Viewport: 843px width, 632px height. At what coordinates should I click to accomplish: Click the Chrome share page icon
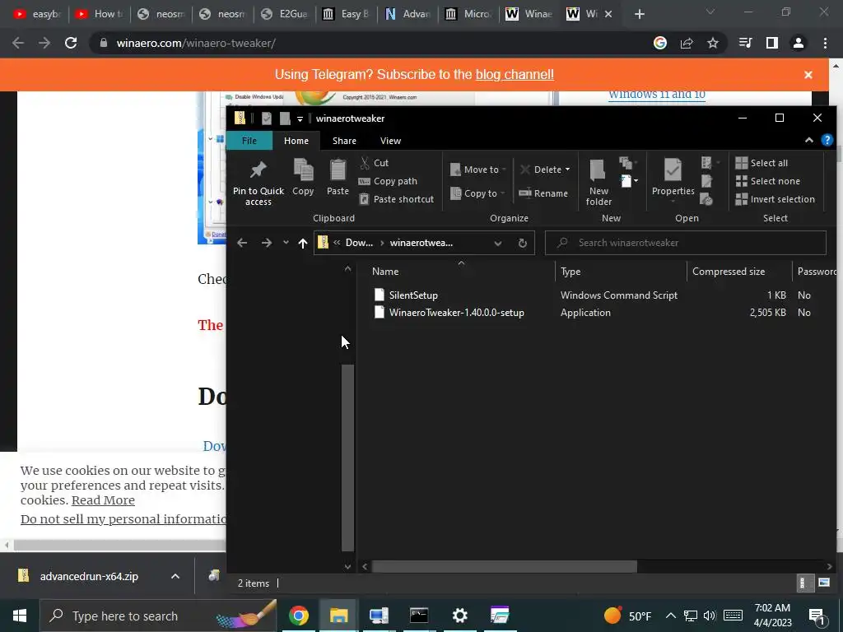(687, 43)
